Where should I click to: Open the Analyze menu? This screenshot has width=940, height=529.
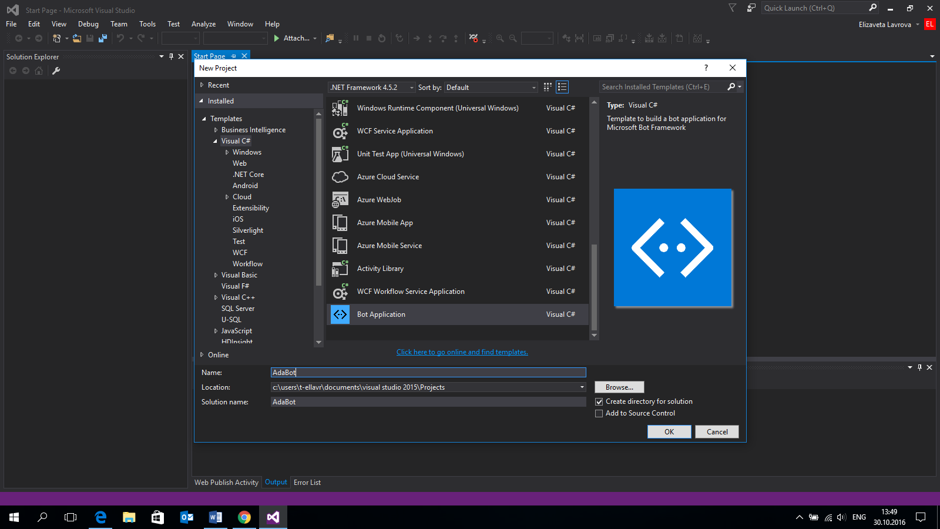203,24
